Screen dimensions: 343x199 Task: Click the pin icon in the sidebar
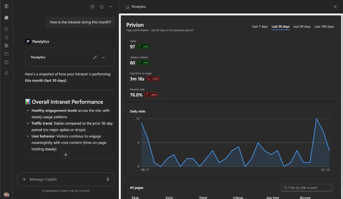6,73
